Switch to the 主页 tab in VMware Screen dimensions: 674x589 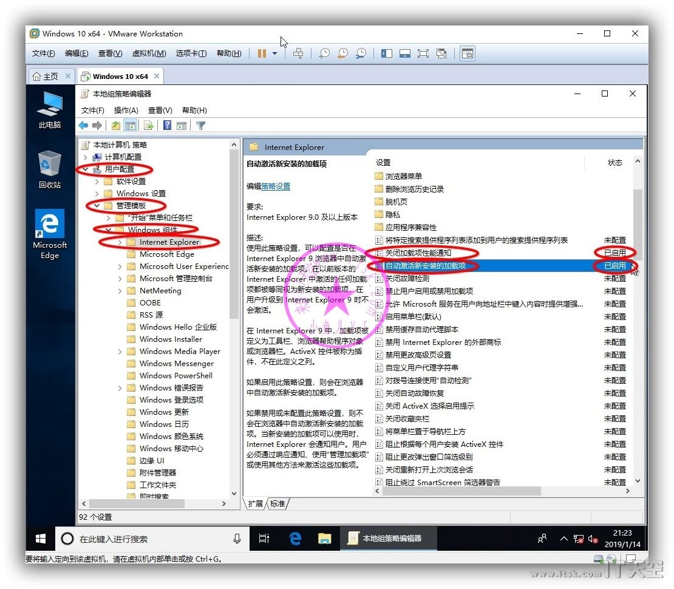(x=51, y=77)
